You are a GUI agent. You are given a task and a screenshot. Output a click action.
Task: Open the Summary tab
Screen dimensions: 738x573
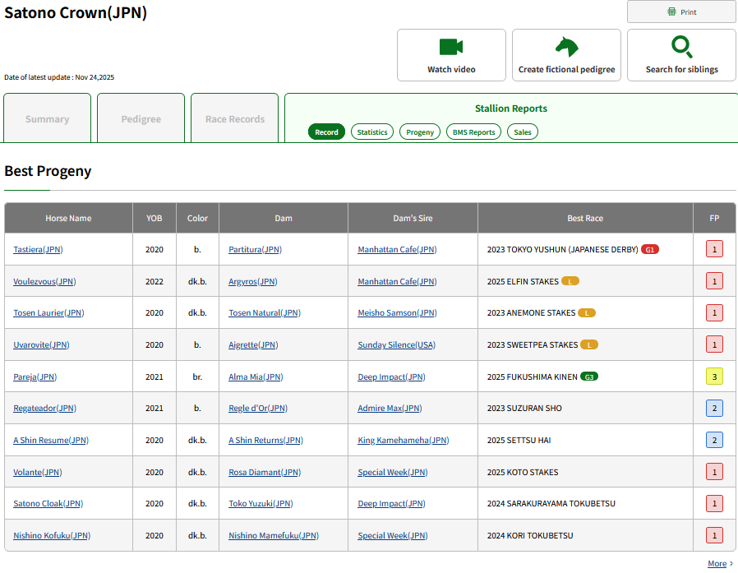pos(47,118)
